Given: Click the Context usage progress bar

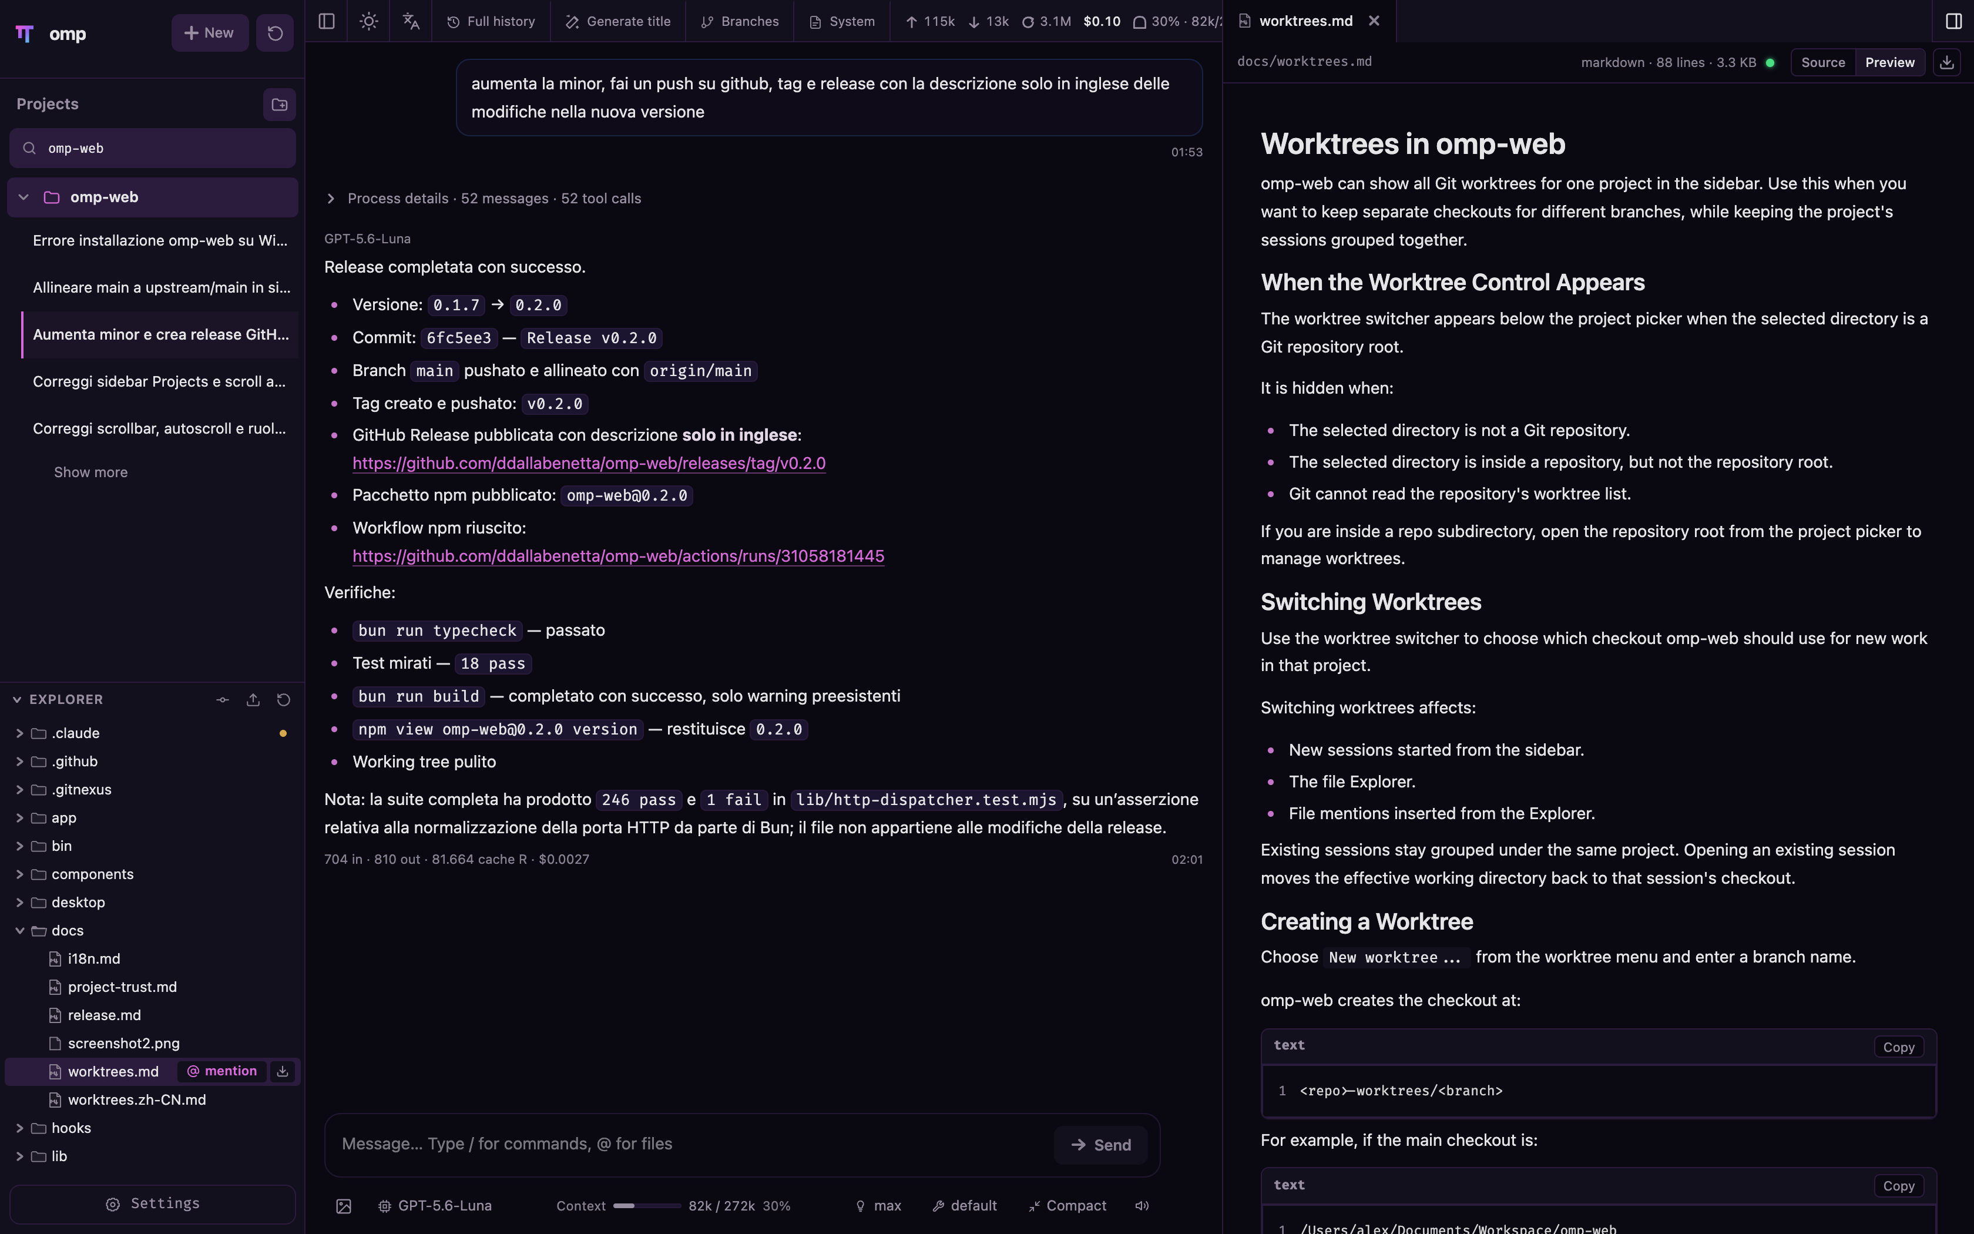Looking at the screenshot, I should [x=647, y=1206].
